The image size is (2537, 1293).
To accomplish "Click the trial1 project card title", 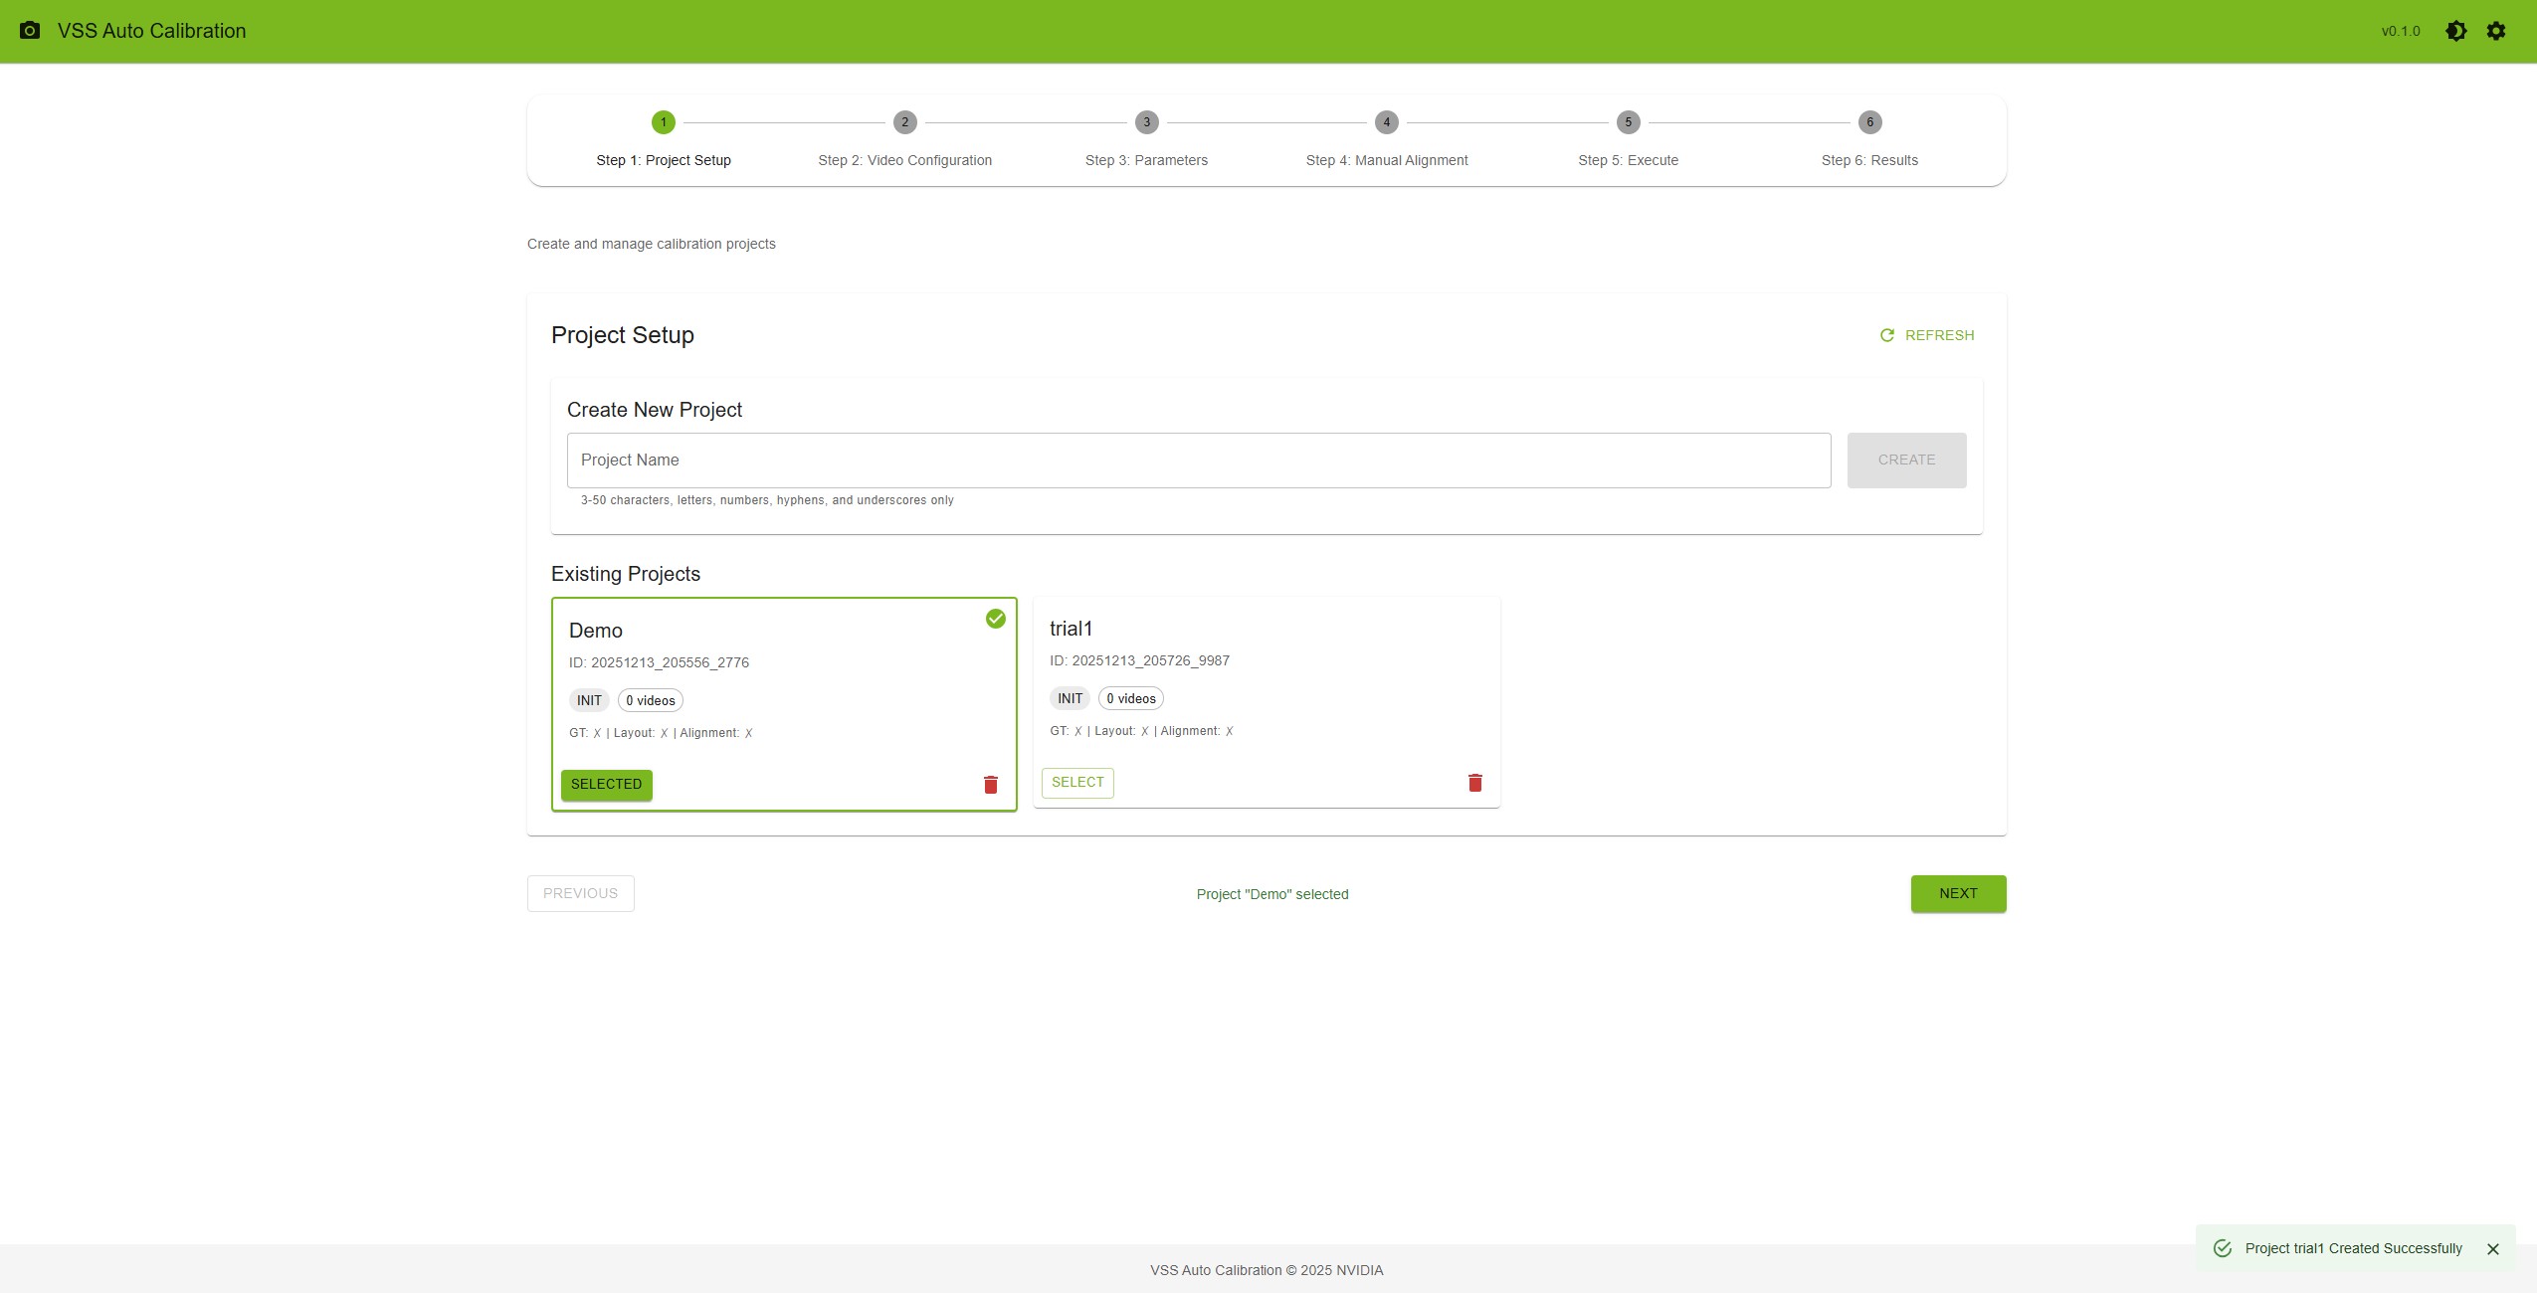I will click(x=1071, y=629).
